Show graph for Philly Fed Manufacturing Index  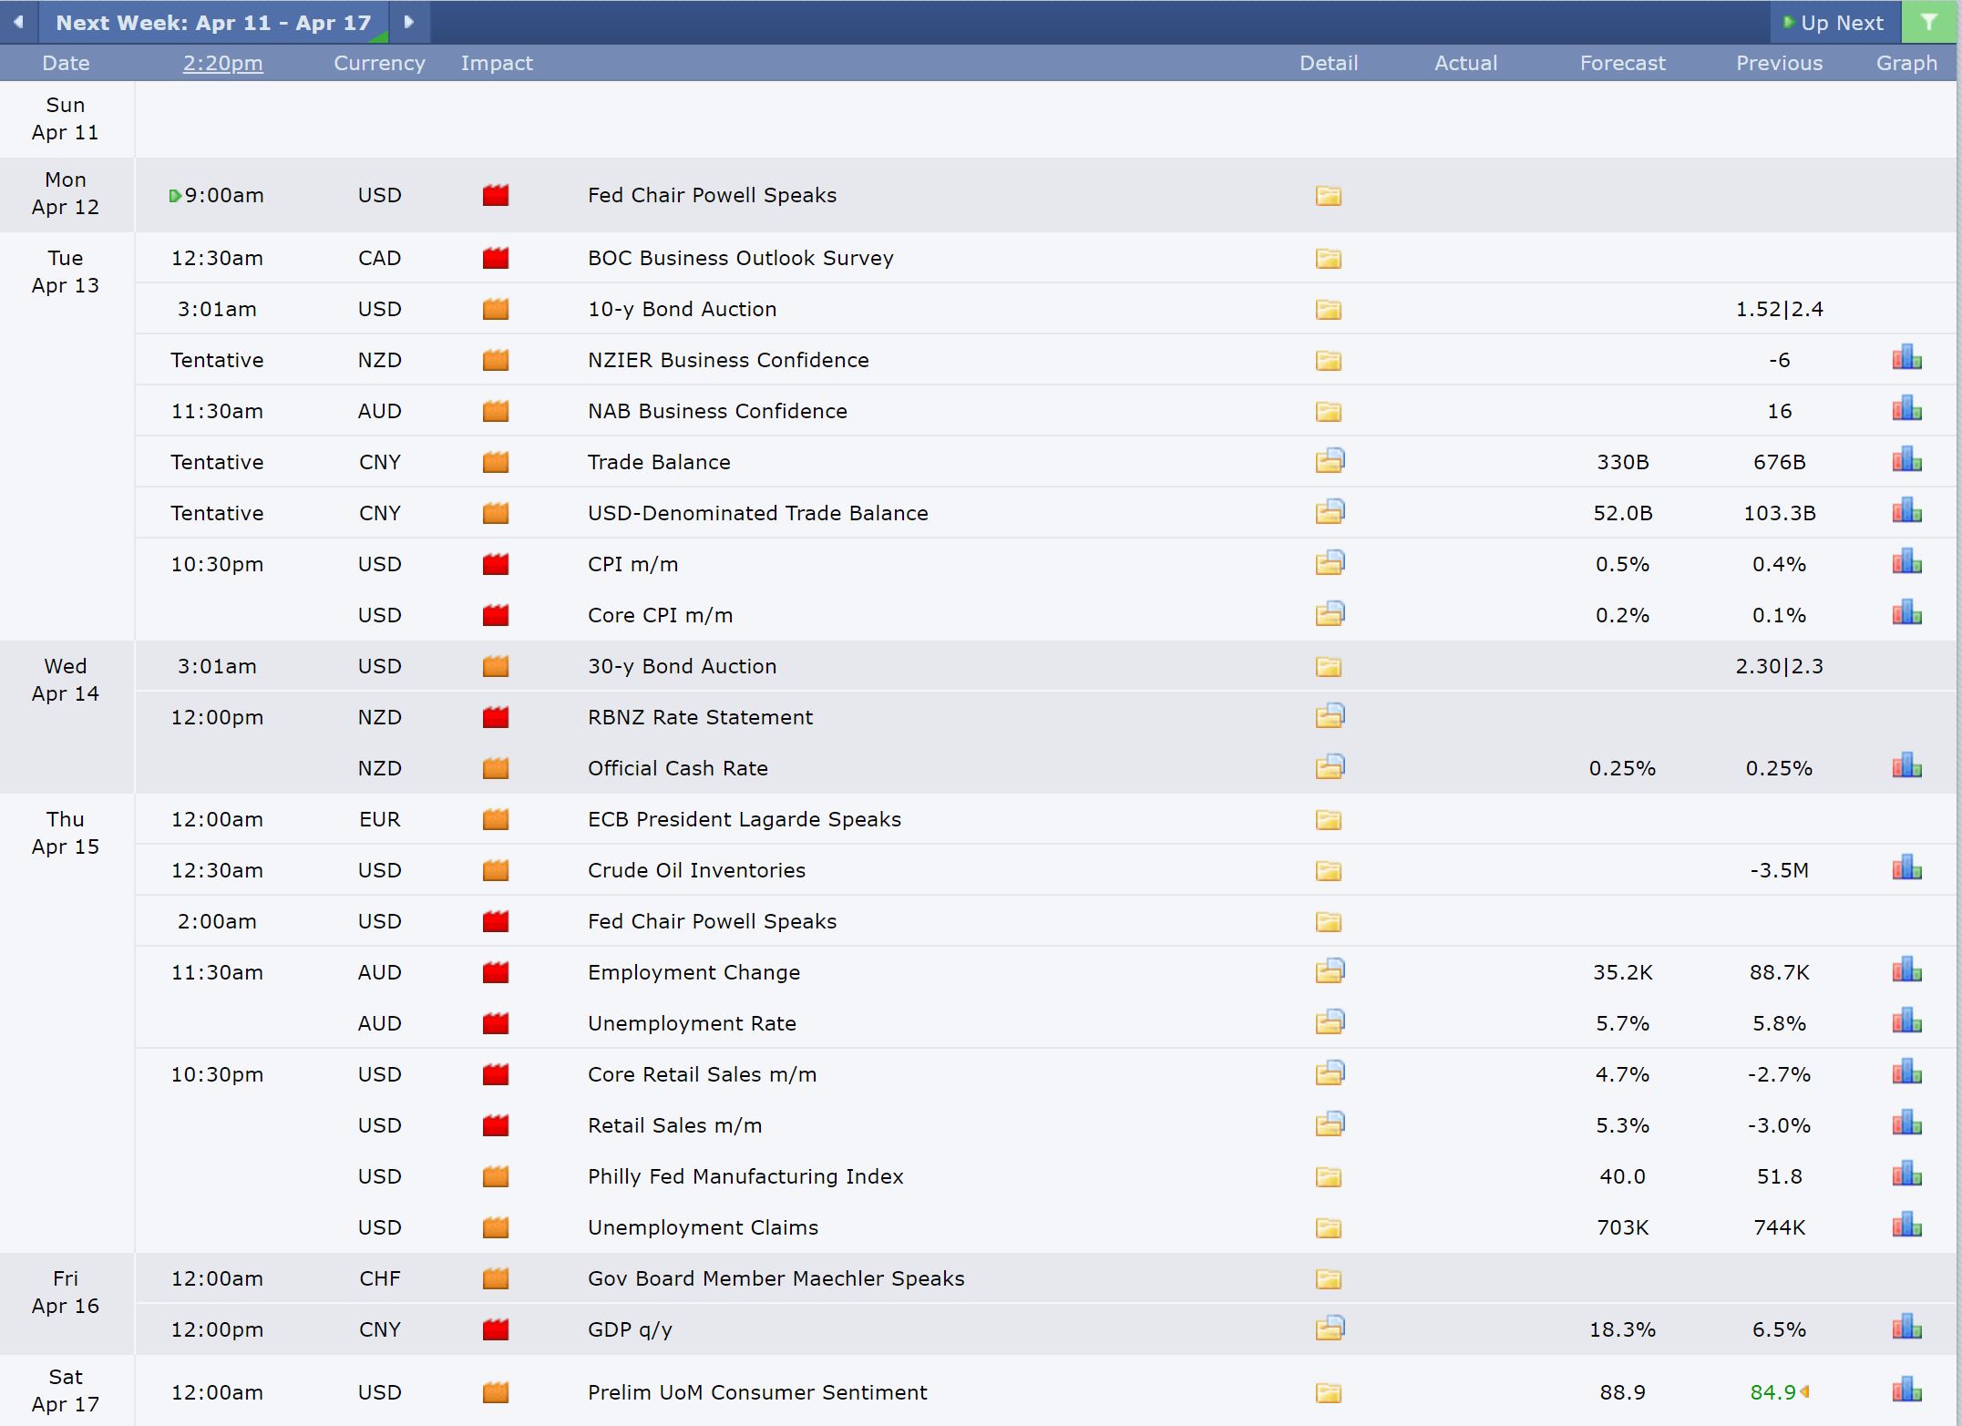(x=1906, y=1175)
